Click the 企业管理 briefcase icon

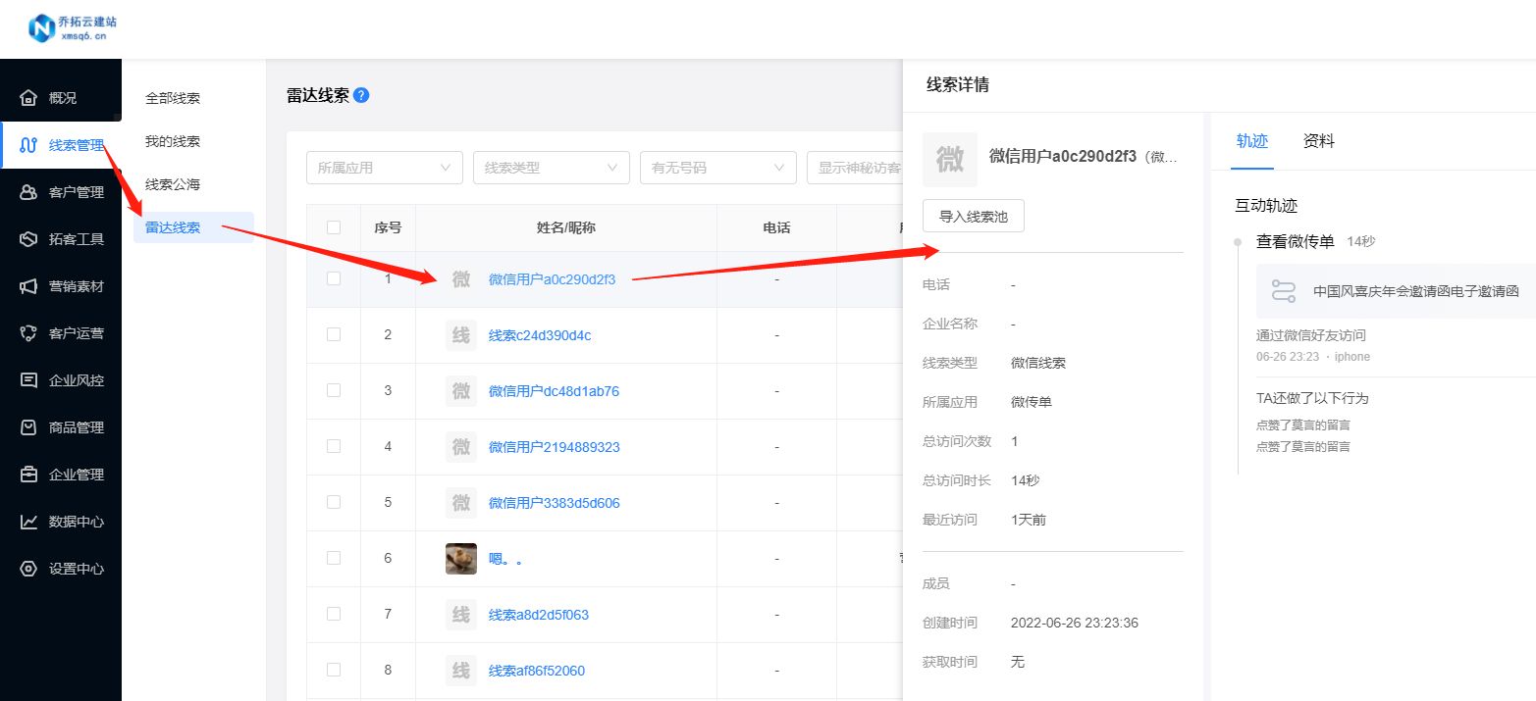pos(29,475)
